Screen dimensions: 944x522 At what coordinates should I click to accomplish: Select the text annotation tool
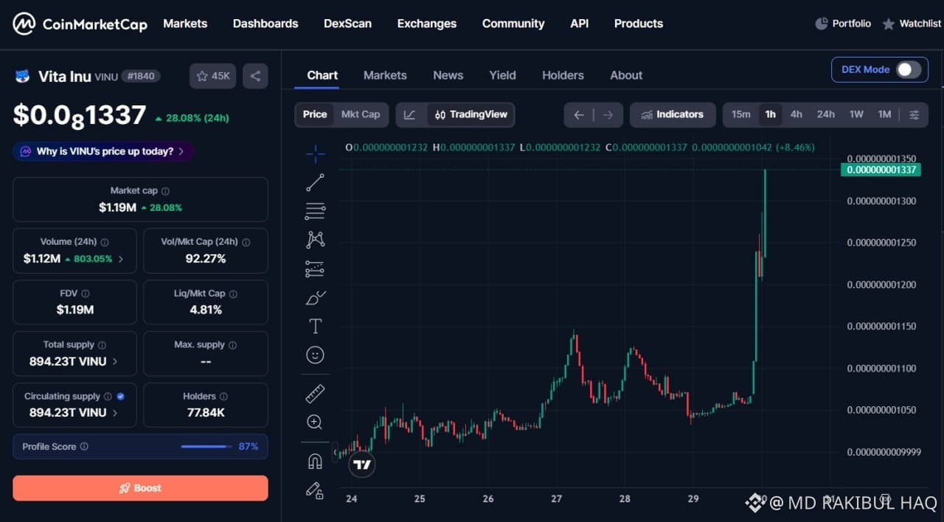(x=315, y=326)
